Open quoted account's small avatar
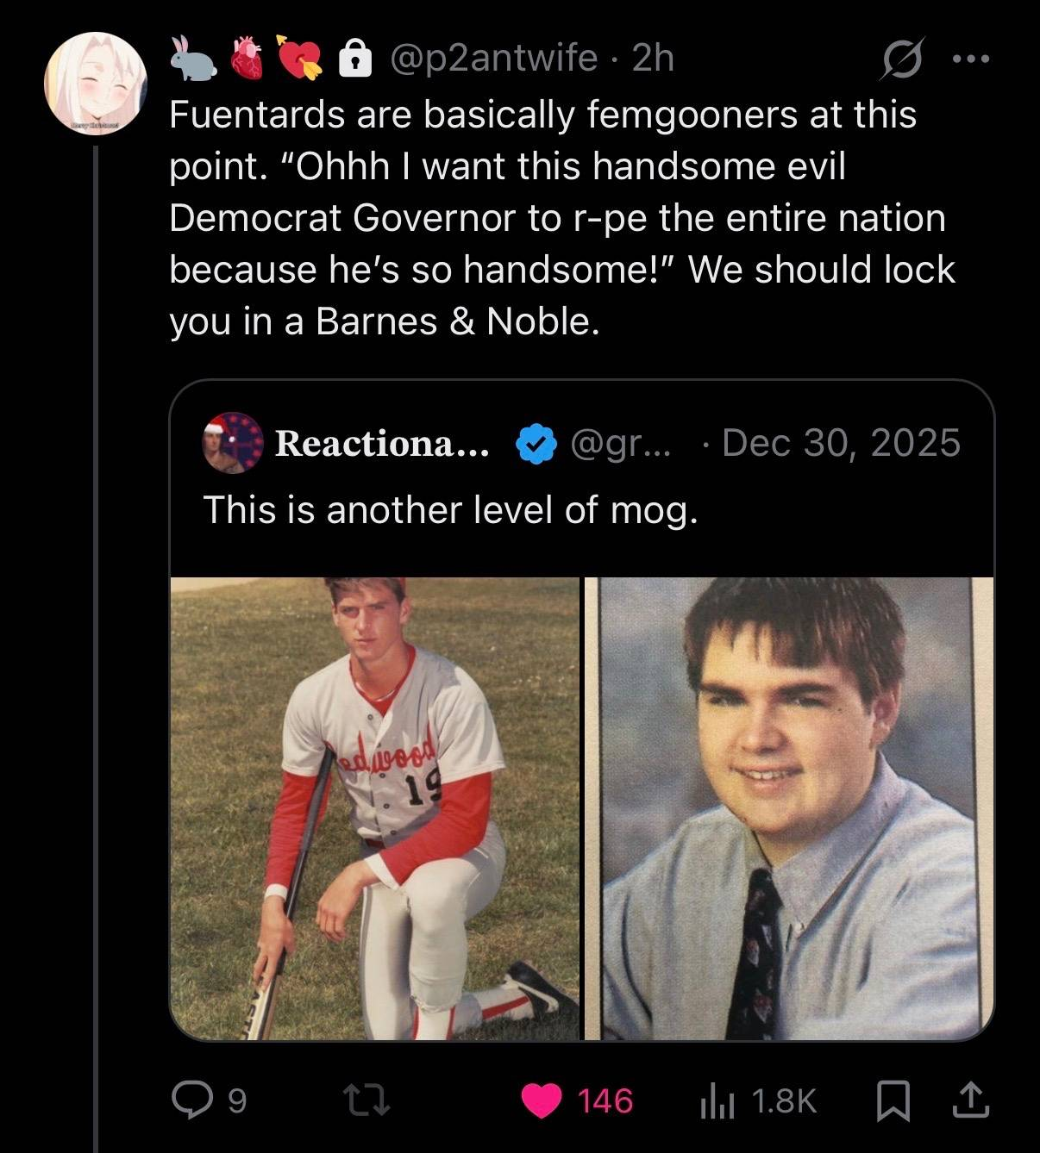 232,443
